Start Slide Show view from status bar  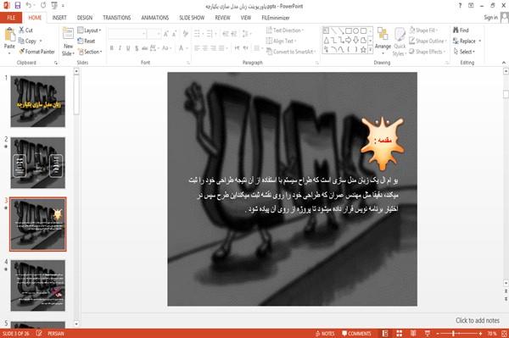pos(428,333)
